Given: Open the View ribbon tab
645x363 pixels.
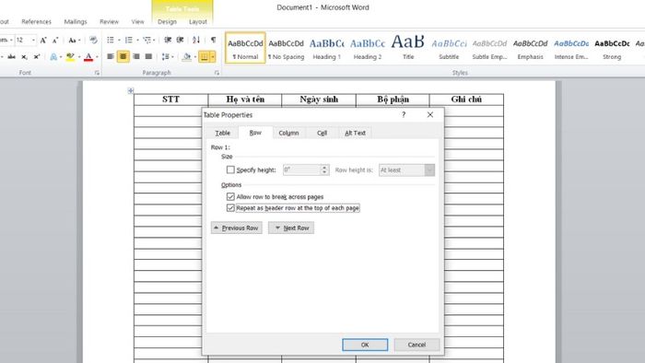Looking at the screenshot, I should tap(137, 21).
